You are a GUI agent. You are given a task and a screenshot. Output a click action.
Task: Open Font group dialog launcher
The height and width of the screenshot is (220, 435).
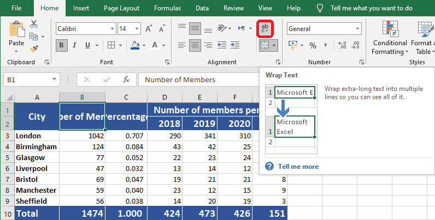167,62
